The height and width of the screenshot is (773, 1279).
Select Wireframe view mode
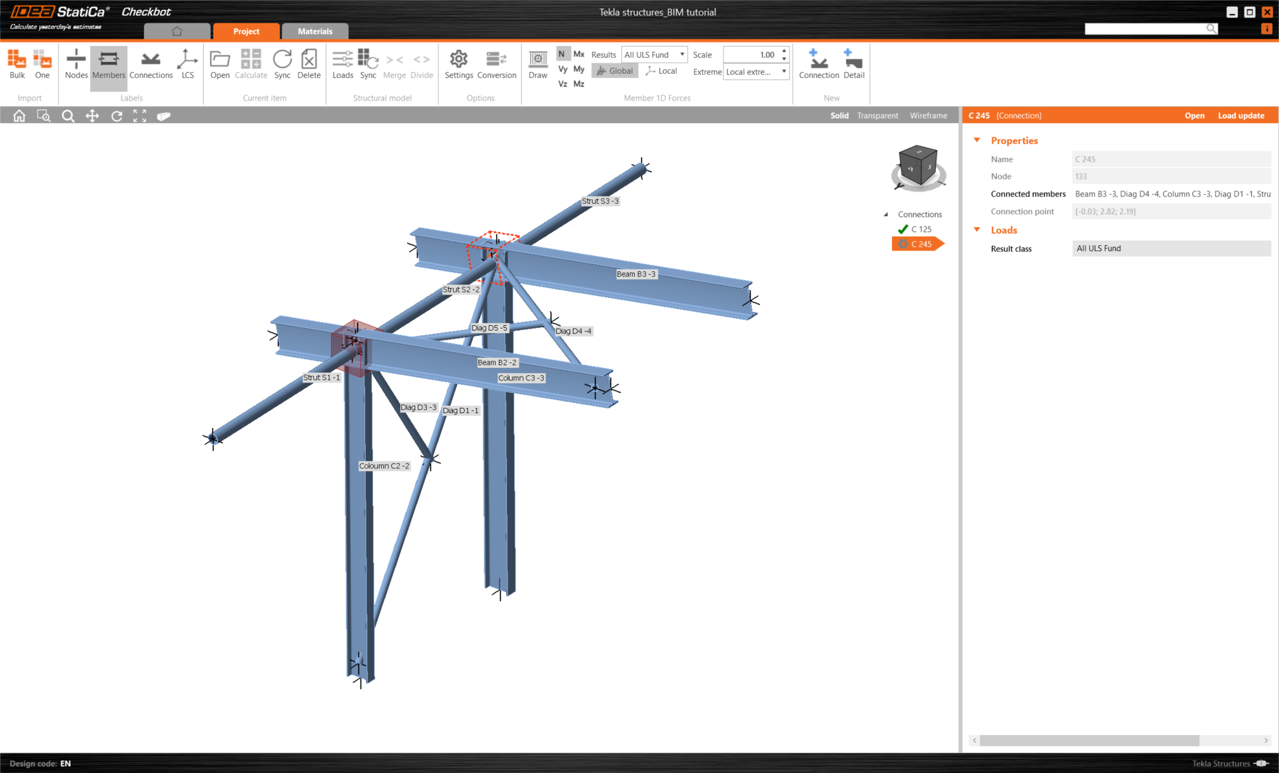click(928, 116)
